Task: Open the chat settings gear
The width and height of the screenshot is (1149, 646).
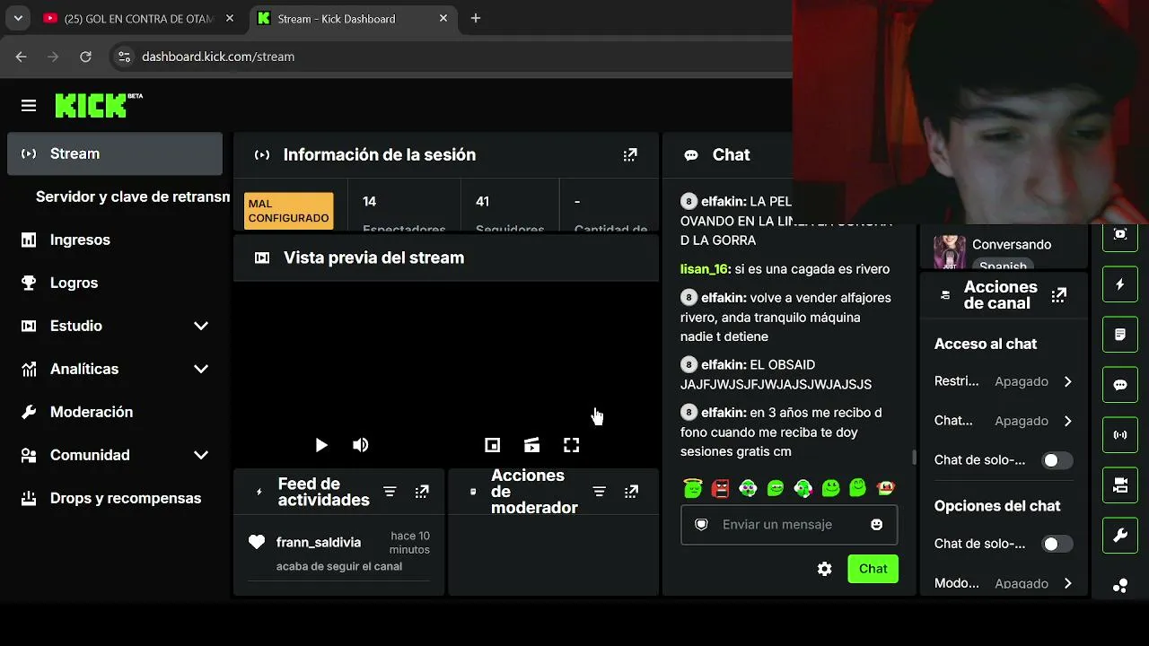Action: pos(825,569)
